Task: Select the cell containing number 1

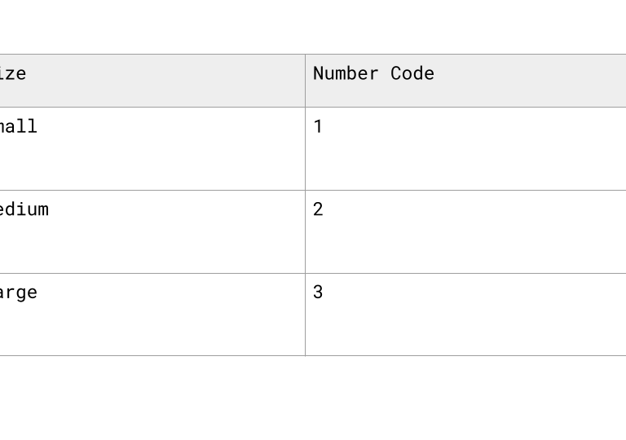Action: click(x=465, y=148)
